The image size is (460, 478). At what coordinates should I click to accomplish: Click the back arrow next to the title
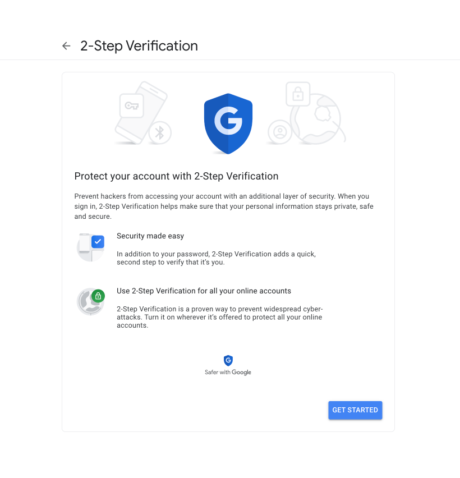(66, 46)
